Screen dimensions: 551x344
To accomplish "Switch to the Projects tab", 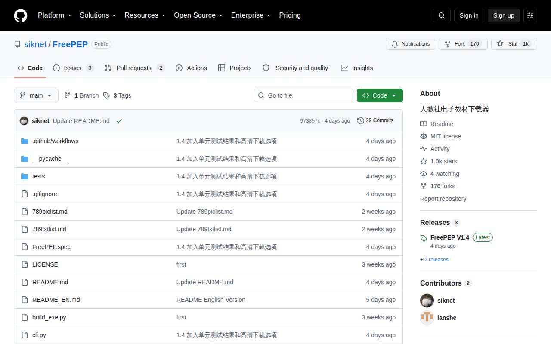I will pos(235,68).
